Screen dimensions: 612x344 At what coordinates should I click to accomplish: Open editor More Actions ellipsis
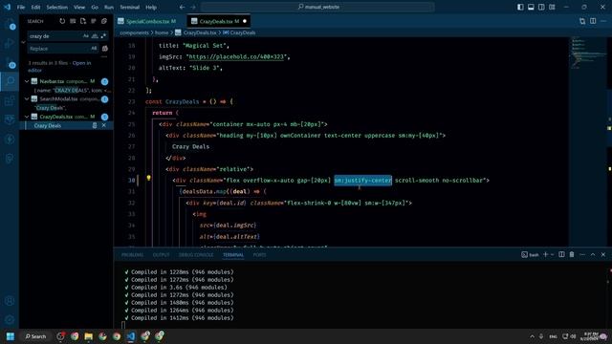[x=603, y=21]
